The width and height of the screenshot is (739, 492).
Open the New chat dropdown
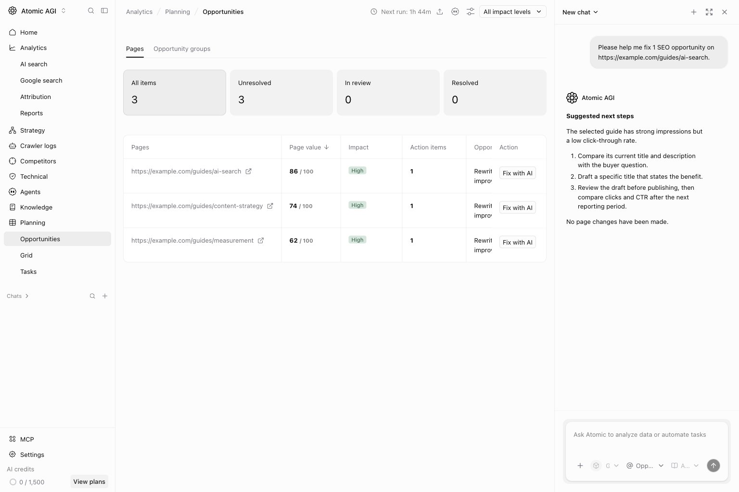pos(580,12)
